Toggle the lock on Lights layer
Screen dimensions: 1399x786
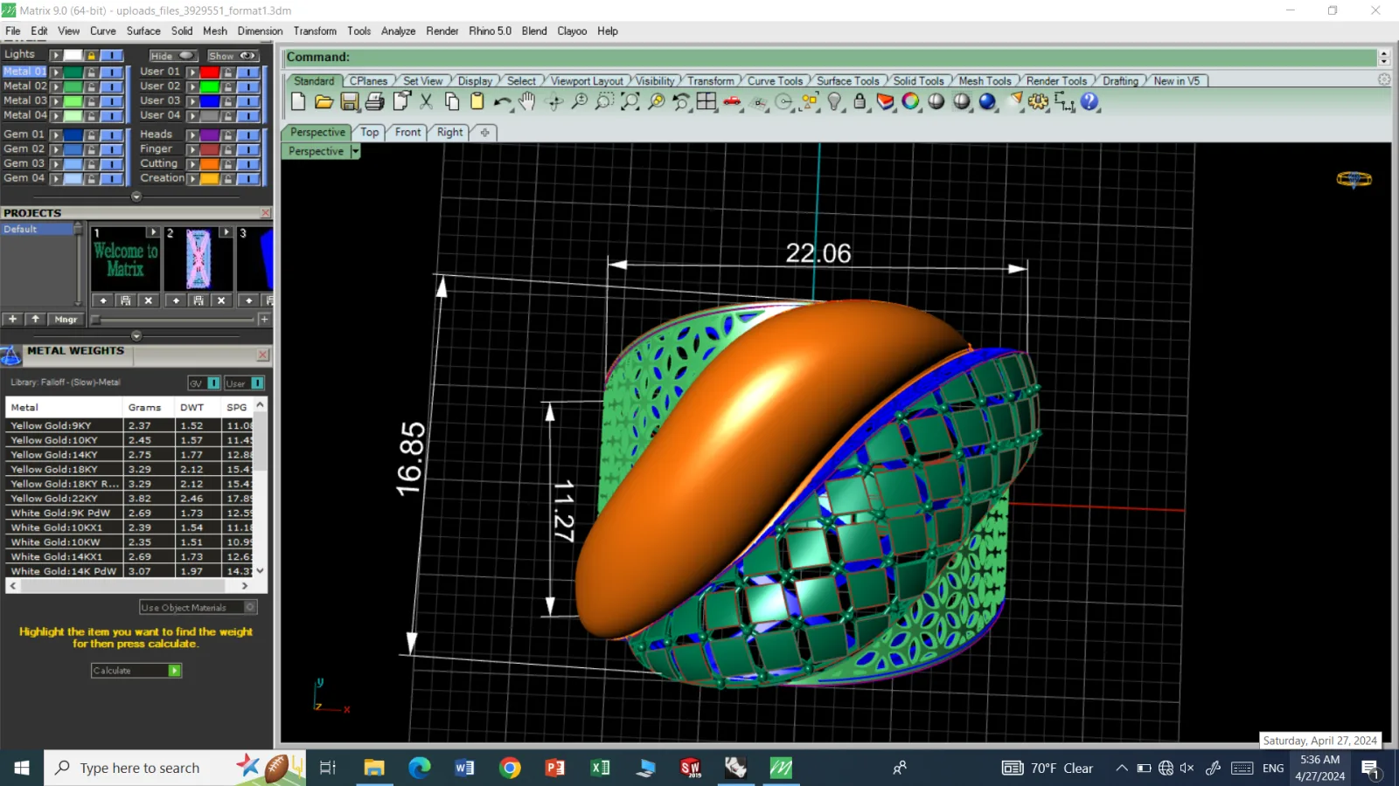[x=92, y=55]
